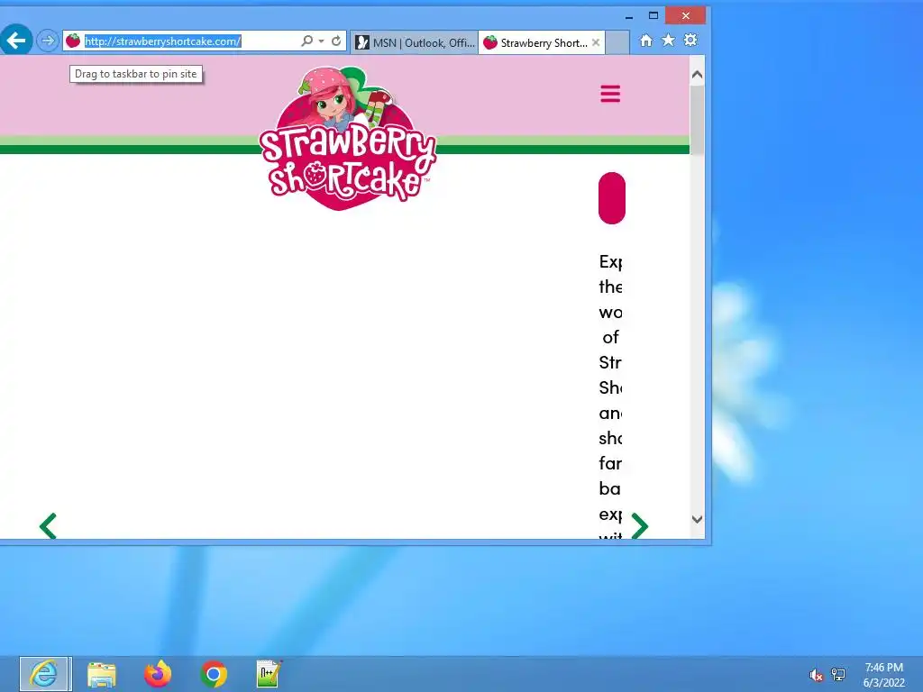Go to the home page icon
The height and width of the screenshot is (692, 923).
coord(646,40)
